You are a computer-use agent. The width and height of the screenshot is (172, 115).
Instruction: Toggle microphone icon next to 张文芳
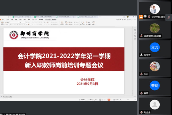click(x=141, y=55)
